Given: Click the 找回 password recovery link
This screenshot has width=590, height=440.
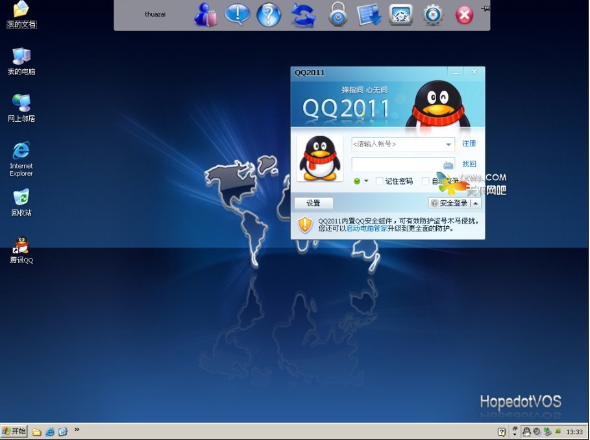Looking at the screenshot, I should coord(469,164).
